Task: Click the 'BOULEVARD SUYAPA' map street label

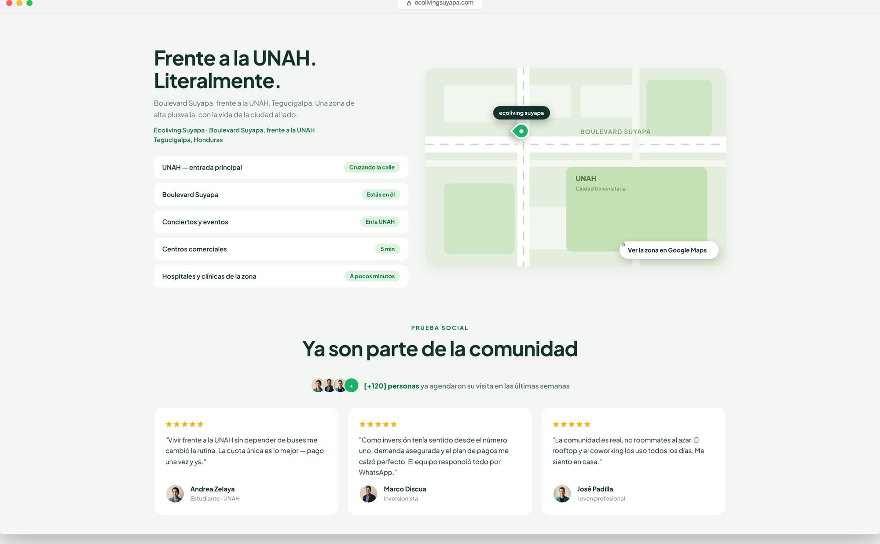Action: (x=615, y=132)
